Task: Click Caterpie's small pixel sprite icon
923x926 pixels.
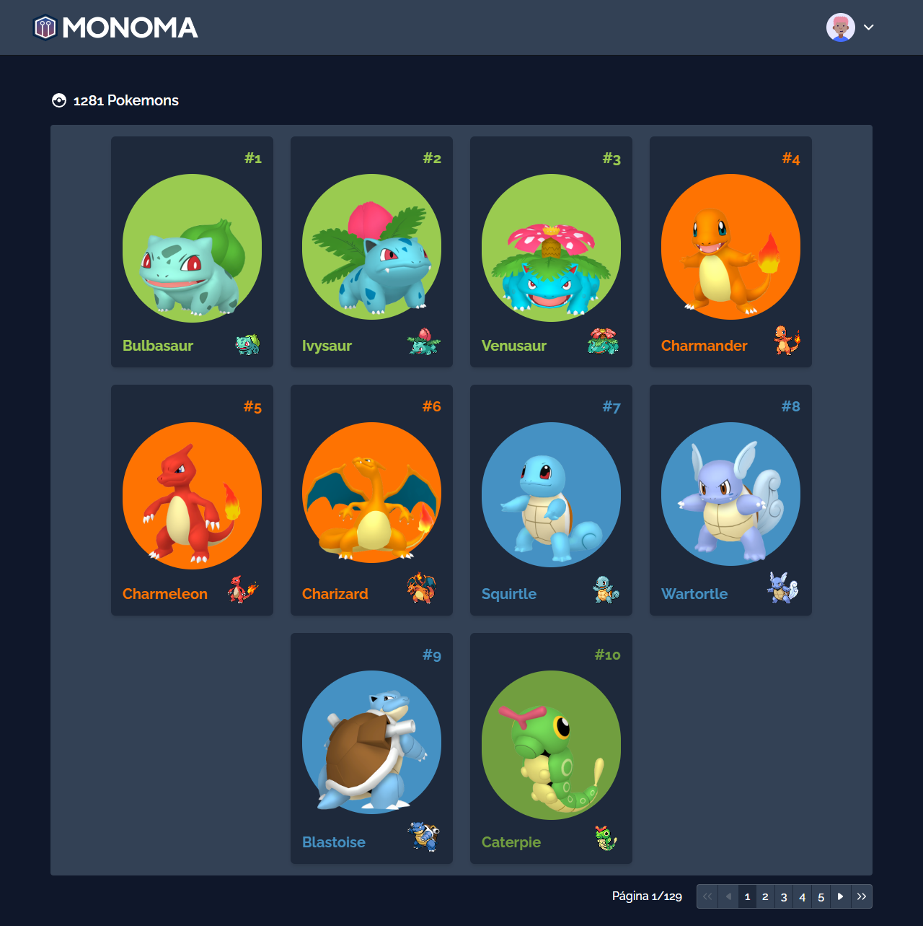Action: coord(606,838)
